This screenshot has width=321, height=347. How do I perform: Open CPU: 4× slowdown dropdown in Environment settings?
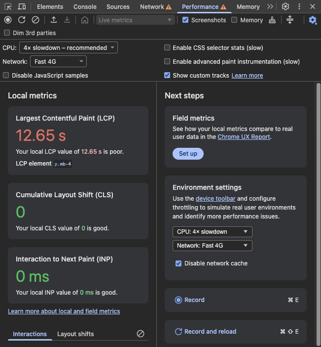213,232
